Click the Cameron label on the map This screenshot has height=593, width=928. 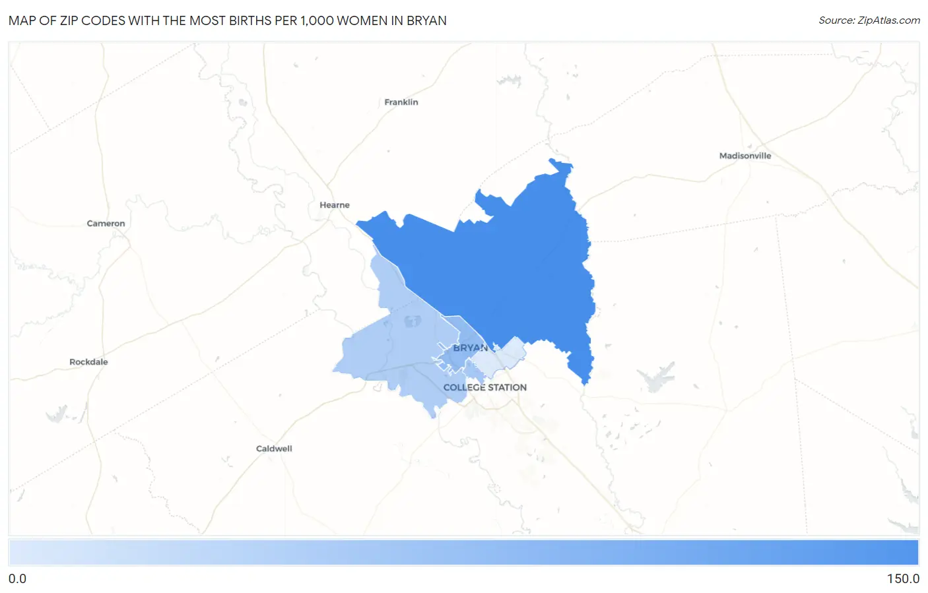coord(106,224)
